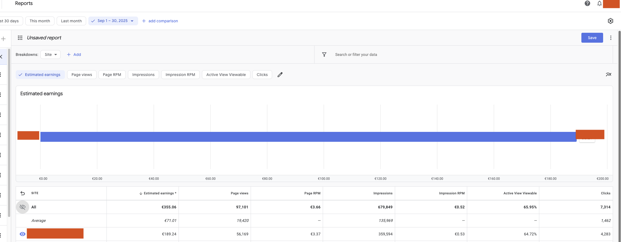Click the reset arrow icon beside SITE header
Screen dimensions: 621x242
(x=23, y=193)
